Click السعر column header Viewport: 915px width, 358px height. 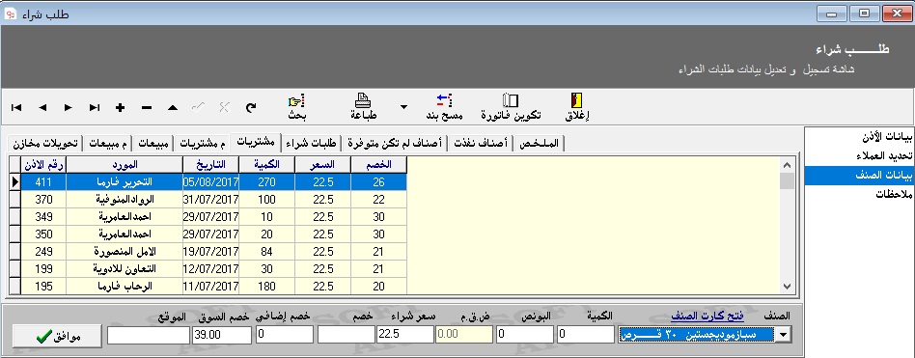[322, 165]
